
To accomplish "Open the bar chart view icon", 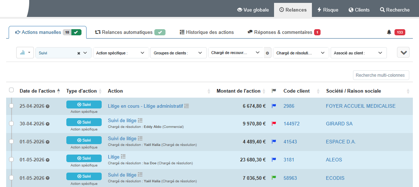I will click(23, 53).
